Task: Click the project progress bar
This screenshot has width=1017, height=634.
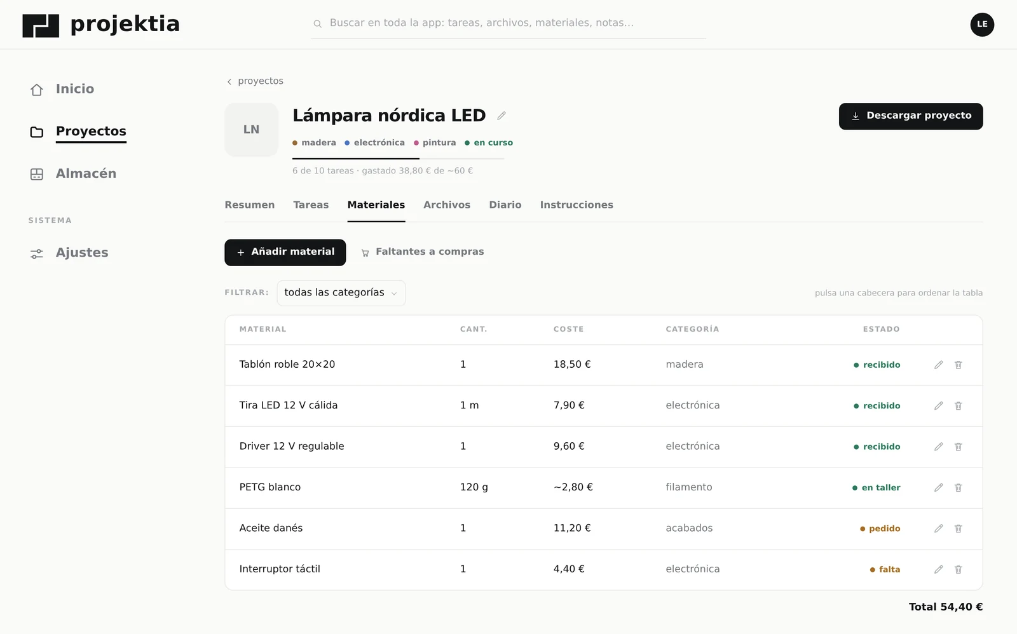Action: [399, 158]
